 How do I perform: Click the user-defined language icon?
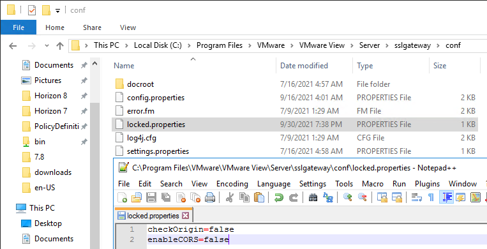pyautogui.click(x=460, y=197)
